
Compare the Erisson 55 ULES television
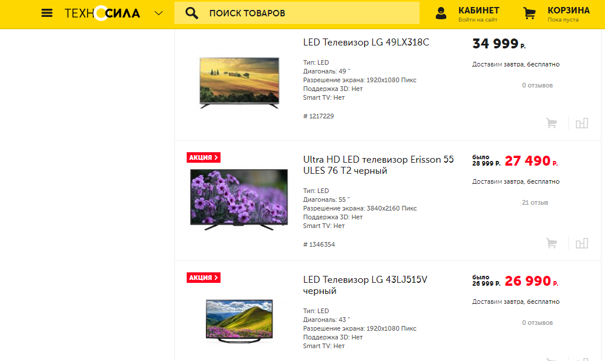(582, 243)
